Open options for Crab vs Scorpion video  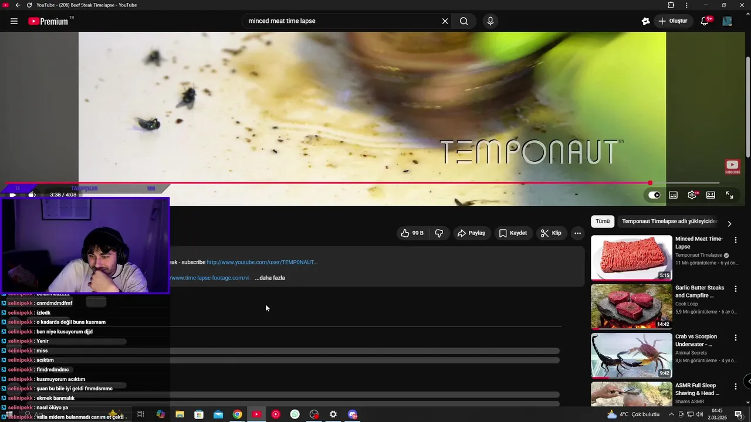(736, 338)
